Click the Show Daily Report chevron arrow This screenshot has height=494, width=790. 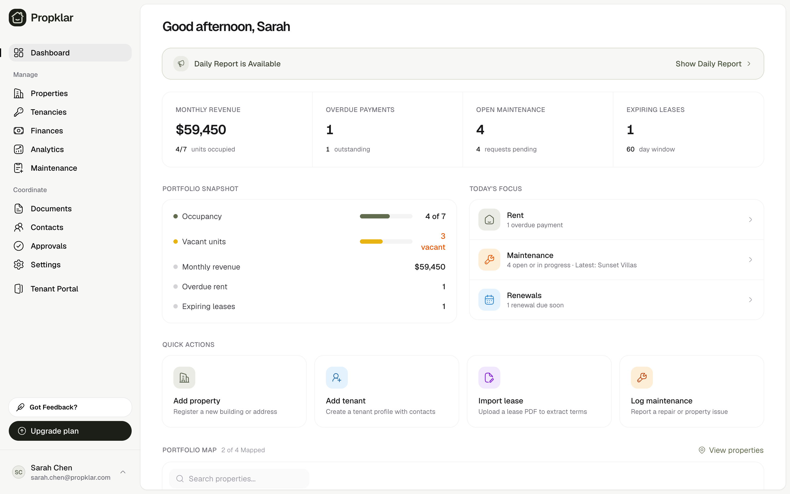pyautogui.click(x=749, y=64)
